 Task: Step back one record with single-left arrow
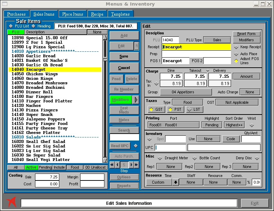coord(117,165)
